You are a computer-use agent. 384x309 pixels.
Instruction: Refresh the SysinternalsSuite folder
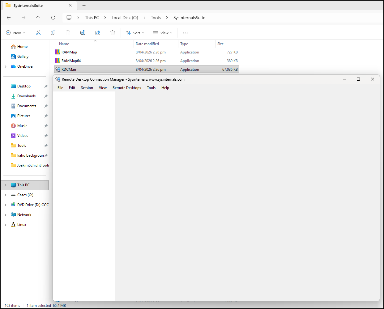point(53,18)
